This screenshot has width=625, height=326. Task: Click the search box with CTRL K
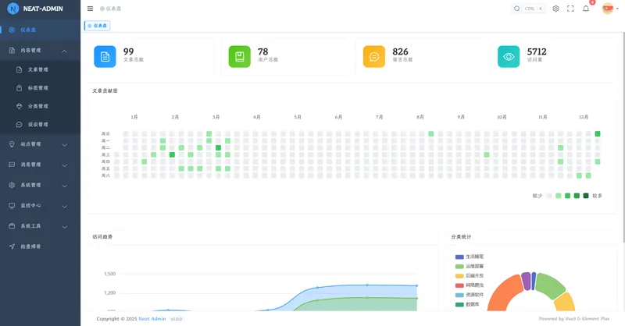coord(529,9)
